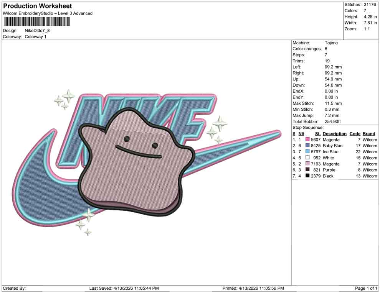
Task: Click the Description column header
Action: [x=334, y=133]
